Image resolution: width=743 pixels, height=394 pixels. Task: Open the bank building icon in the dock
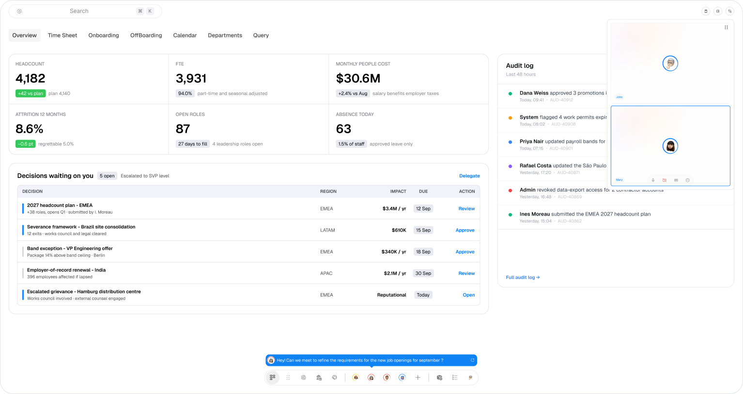319,378
